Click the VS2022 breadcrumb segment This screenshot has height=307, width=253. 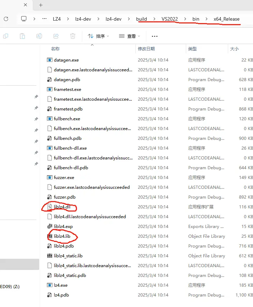(170, 19)
